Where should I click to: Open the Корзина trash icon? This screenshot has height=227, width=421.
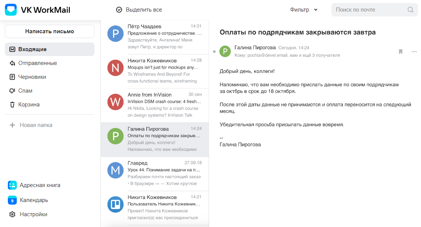click(13, 105)
